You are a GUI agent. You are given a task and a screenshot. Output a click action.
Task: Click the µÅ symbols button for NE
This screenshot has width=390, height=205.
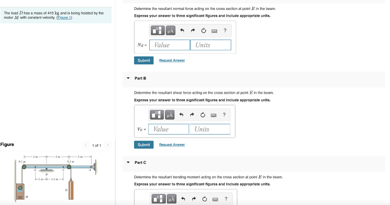[170, 30]
